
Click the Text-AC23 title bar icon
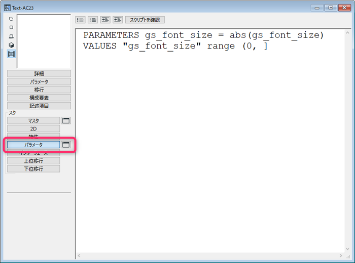pyautogui.click(x=7, y=8)
